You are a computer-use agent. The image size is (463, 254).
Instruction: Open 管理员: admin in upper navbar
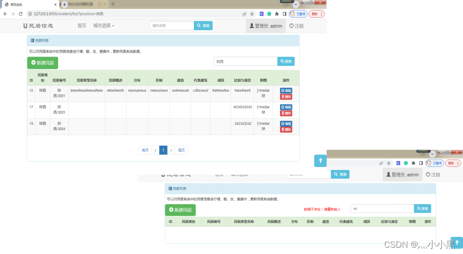pos(266,26)
